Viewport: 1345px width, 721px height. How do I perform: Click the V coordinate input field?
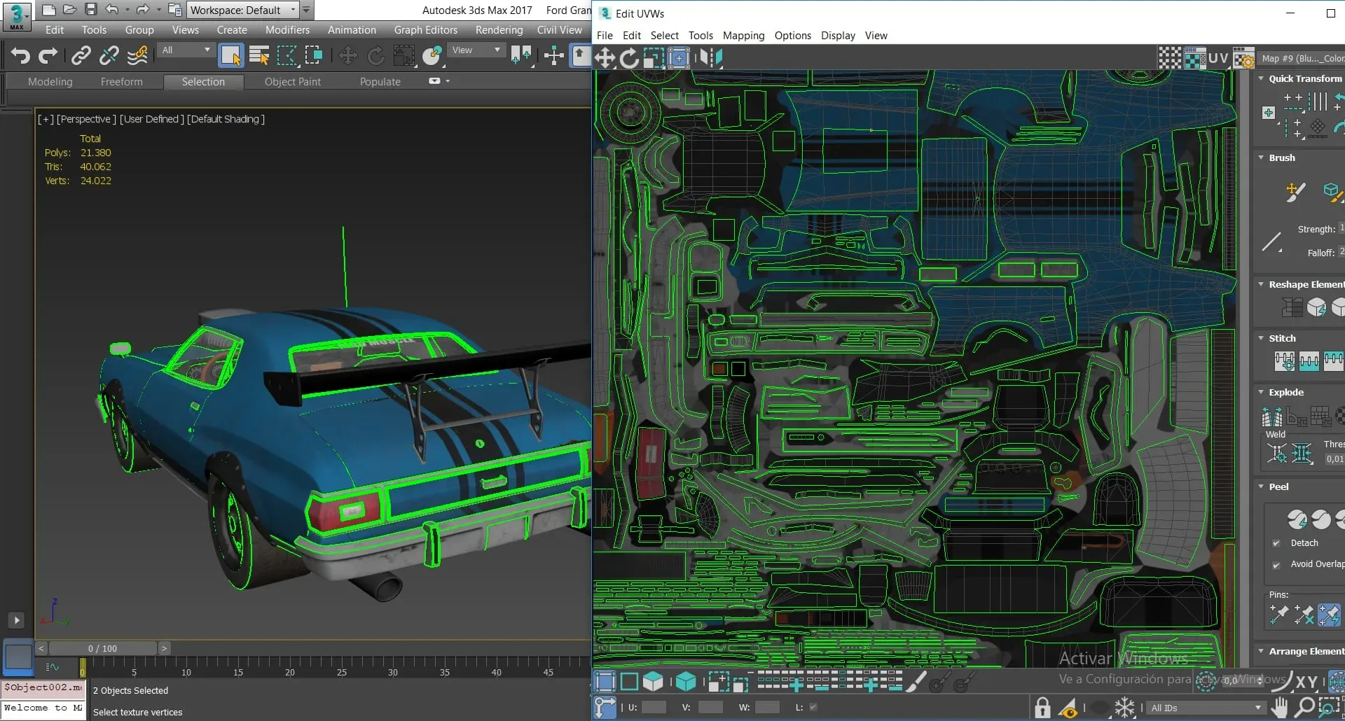(710, 707)
